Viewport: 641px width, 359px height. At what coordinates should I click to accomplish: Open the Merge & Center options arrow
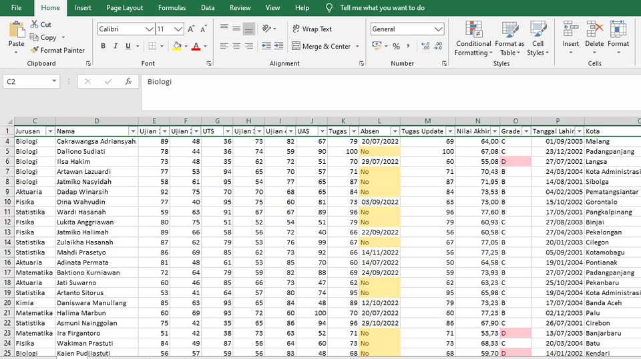click(357, 46)
